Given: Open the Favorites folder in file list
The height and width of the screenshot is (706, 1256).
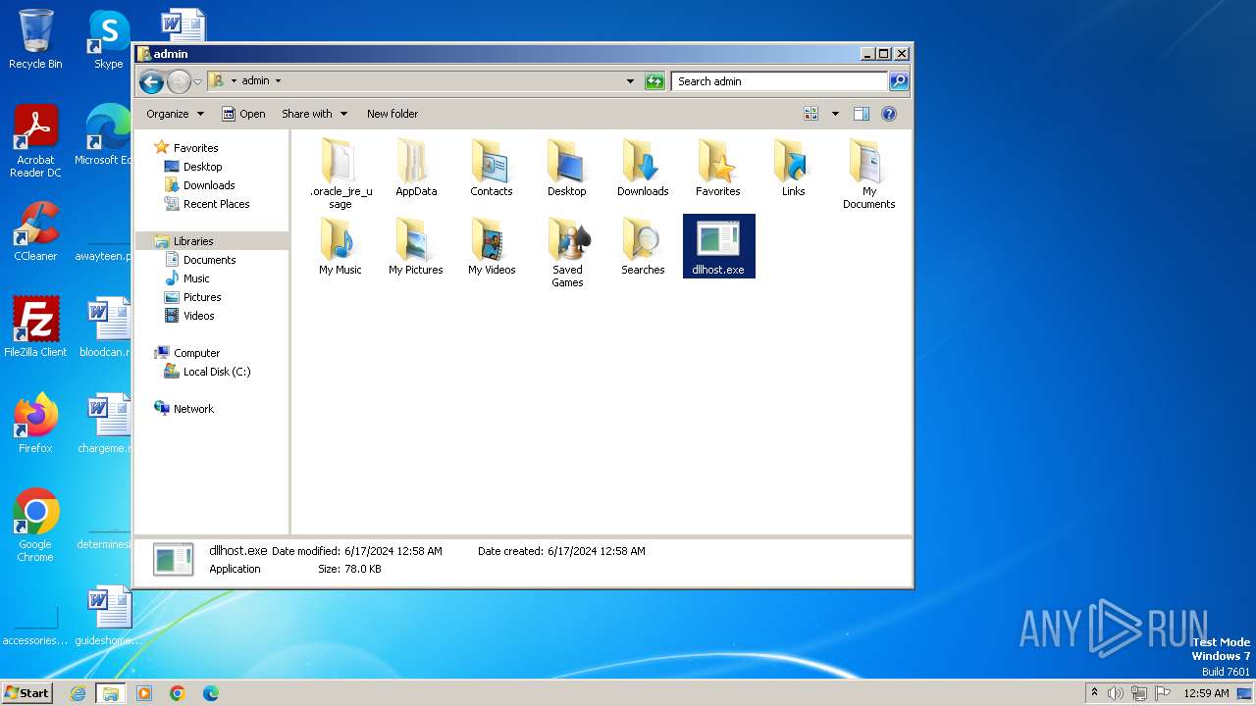Looking at the screenshot, I should (x=718, y=169).
